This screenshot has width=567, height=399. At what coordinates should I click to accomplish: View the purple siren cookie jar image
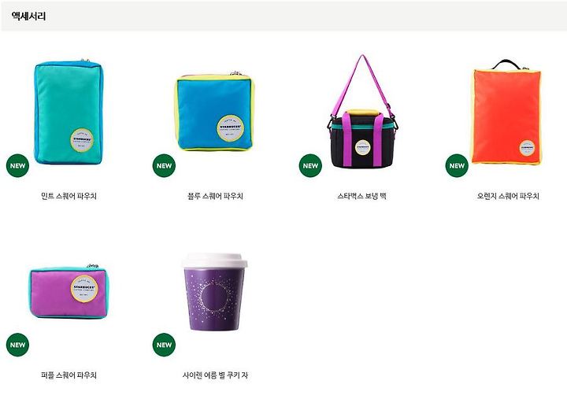[x=215, y=292]
